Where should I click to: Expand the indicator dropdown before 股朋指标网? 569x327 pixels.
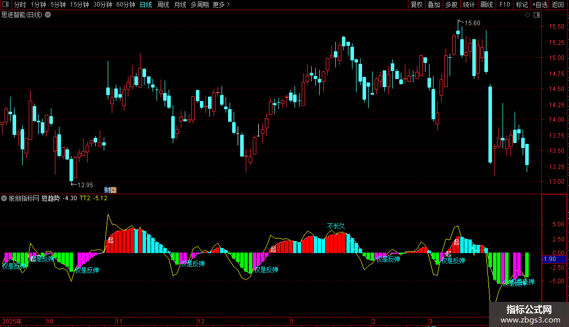[x=4, y=198]
